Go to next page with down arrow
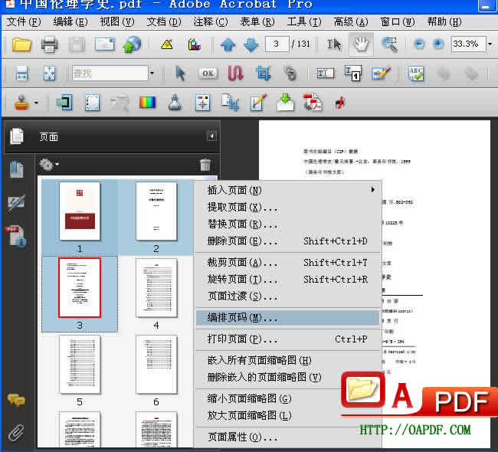The width and height of the screenshot is (498, 452). coord(251,44)
